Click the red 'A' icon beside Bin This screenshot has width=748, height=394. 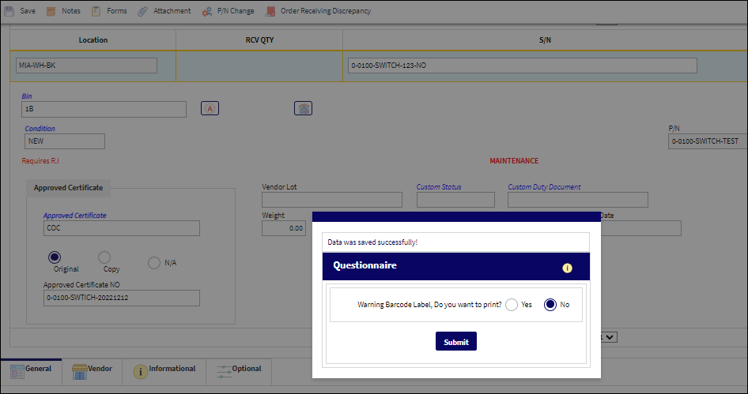(x=210, y=109)
